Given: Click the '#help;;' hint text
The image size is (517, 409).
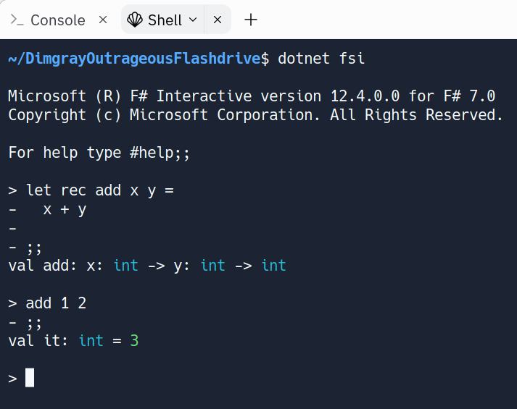Looking at the screenshot, I should click(x=160, y=153).
